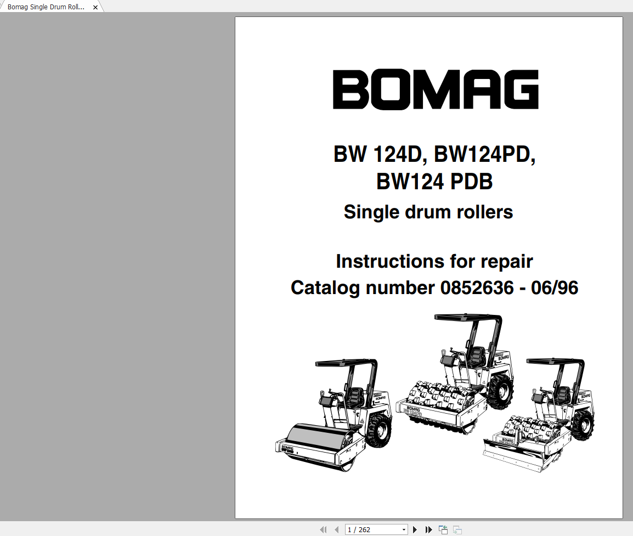Go to the first page
The height and width of the screenshot is (536, 633).
(x=324, y=529)
